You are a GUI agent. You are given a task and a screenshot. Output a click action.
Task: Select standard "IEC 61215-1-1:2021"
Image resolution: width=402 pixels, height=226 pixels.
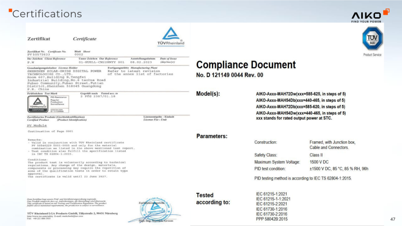[273, 199]
